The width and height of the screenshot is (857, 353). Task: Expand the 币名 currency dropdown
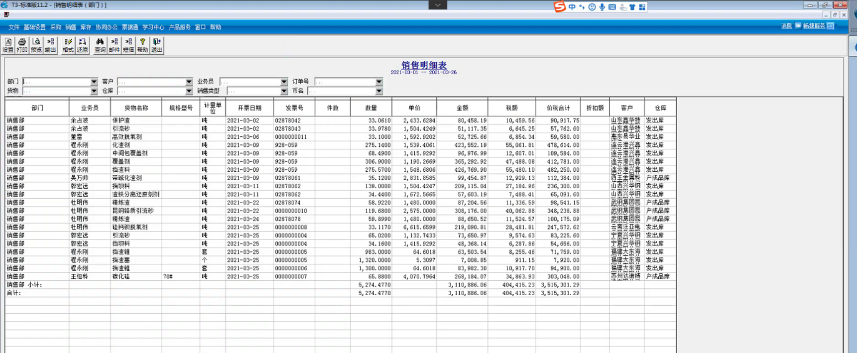[379, 91]
